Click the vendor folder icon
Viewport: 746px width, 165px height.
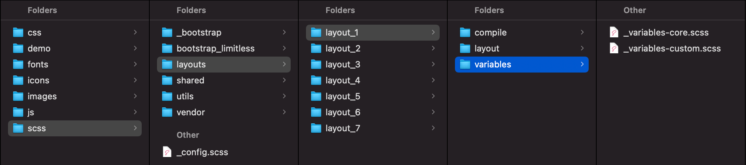point(167,112)
